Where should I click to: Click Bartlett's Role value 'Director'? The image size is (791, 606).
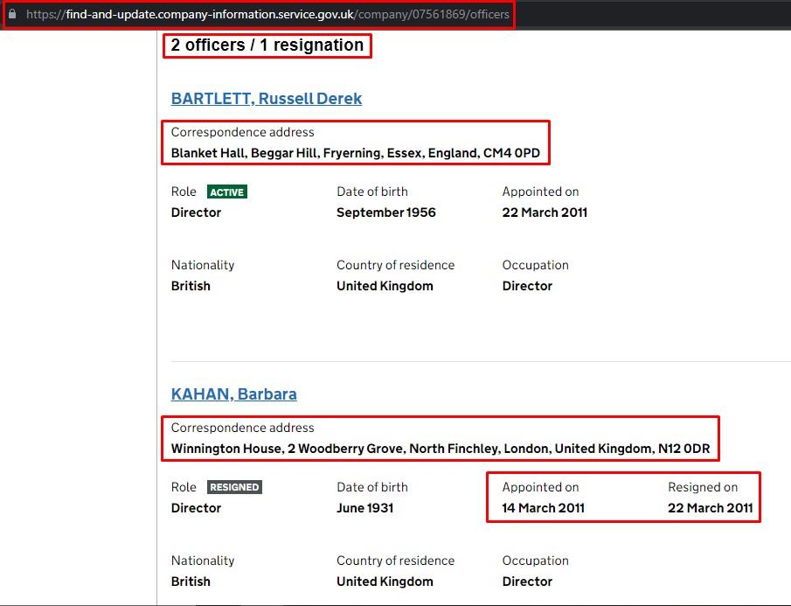tap(197, 212)
